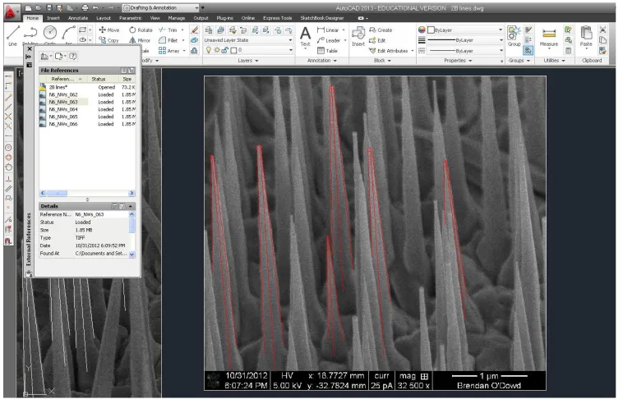This screenshot has width=623, height=399.
Task: Click the Insert block icon
Action: pos(358,36)
